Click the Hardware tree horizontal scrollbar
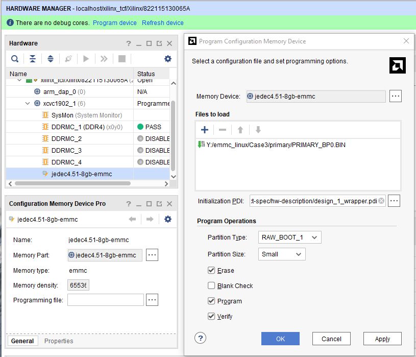 pos(72,183)
